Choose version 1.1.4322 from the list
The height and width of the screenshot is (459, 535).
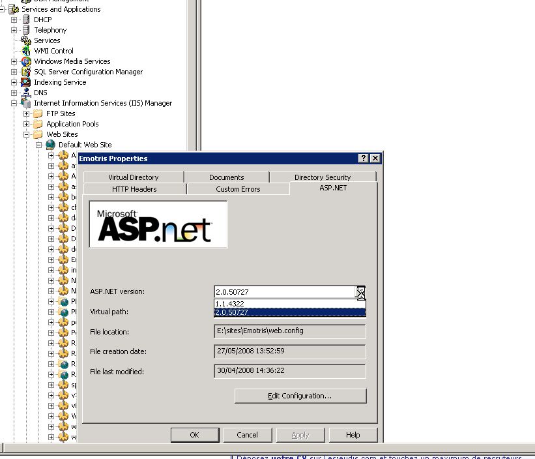click(290, 304)
